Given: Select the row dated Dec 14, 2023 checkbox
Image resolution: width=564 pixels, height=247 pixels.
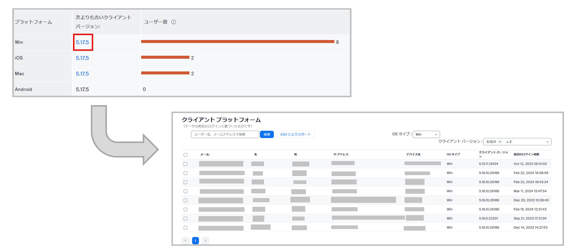Looking at the screenshot, I should coord(186,228).
